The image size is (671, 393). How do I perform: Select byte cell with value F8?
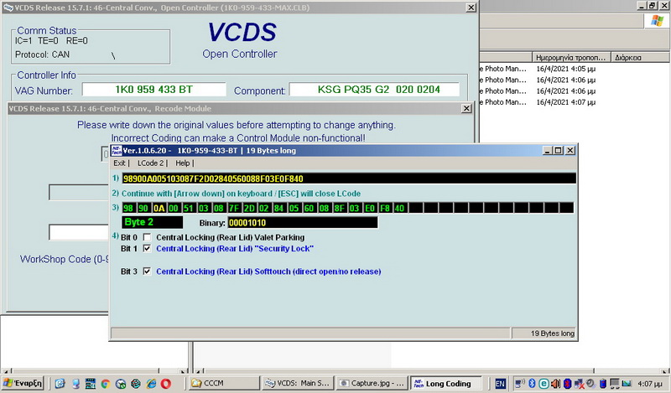point(385,209)
